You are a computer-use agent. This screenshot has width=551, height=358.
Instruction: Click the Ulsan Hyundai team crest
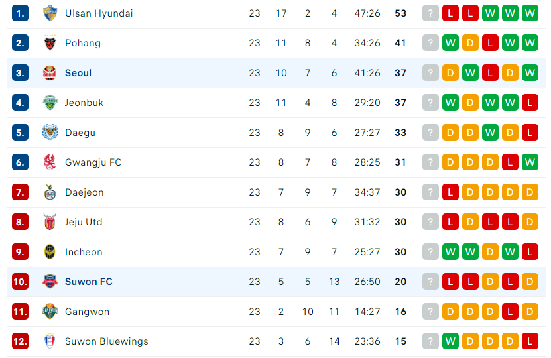(x=50, y=13)
